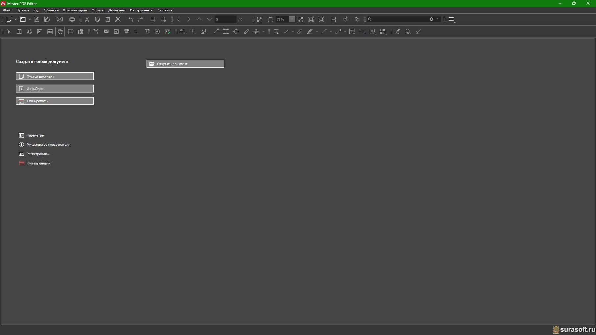The width and height of the screenshot is (596, 335).
Task: Open the Инструменты menu
Action: 141,10
